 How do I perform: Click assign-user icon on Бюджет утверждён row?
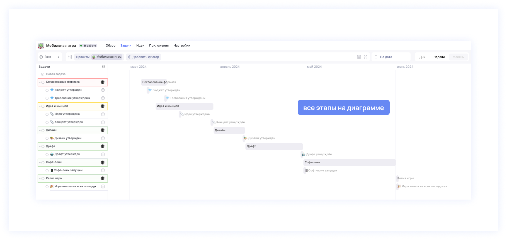click(103, 90)
